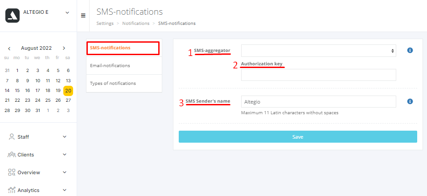The image size is (427, 196).
Task: Click the Staff person icon
Action: [x=12, y=137]
